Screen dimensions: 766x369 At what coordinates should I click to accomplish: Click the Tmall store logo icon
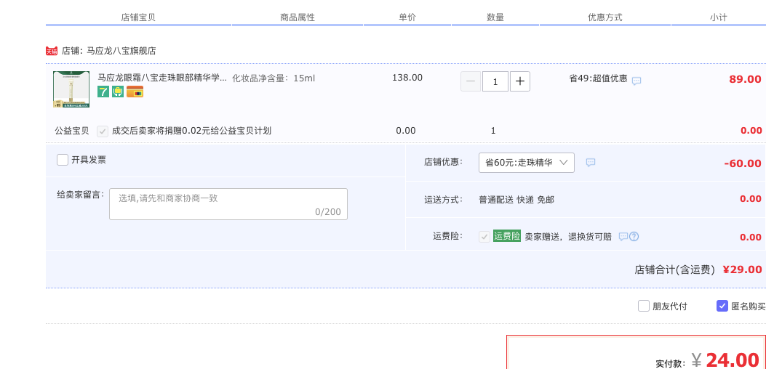click(52, 51)
